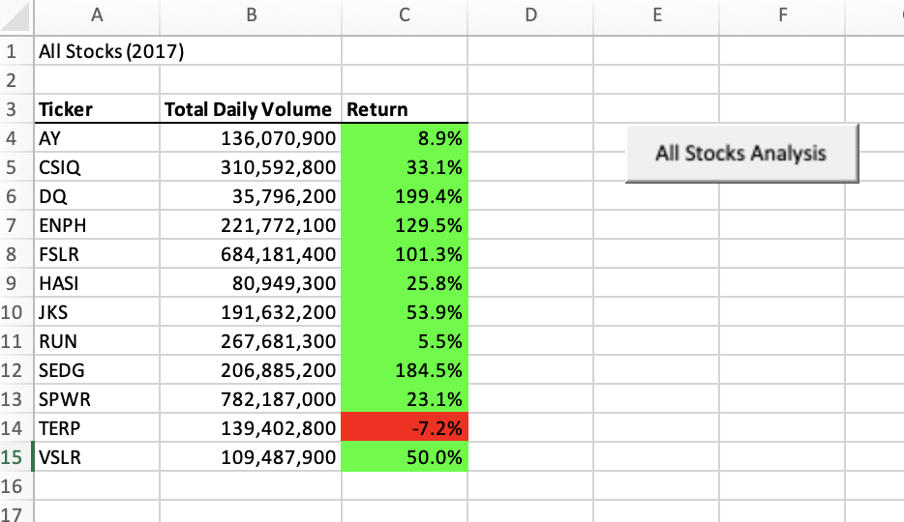Select the green 23.1% return cell

(x=405, y=399)
